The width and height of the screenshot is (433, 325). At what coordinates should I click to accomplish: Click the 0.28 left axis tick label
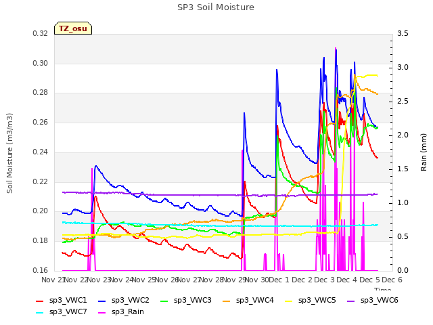(41, 93)
